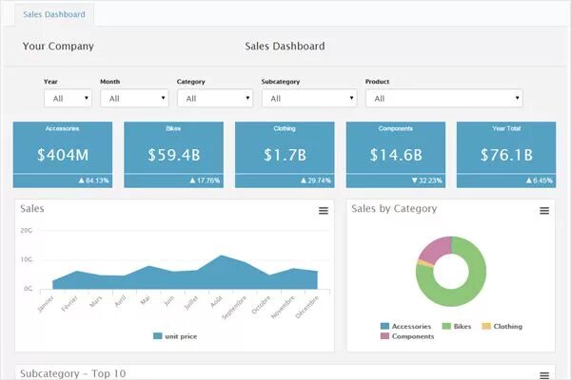571x380 pixels.
Task: Open the Year filter dropdown
Action: click(x=68, y=98)
